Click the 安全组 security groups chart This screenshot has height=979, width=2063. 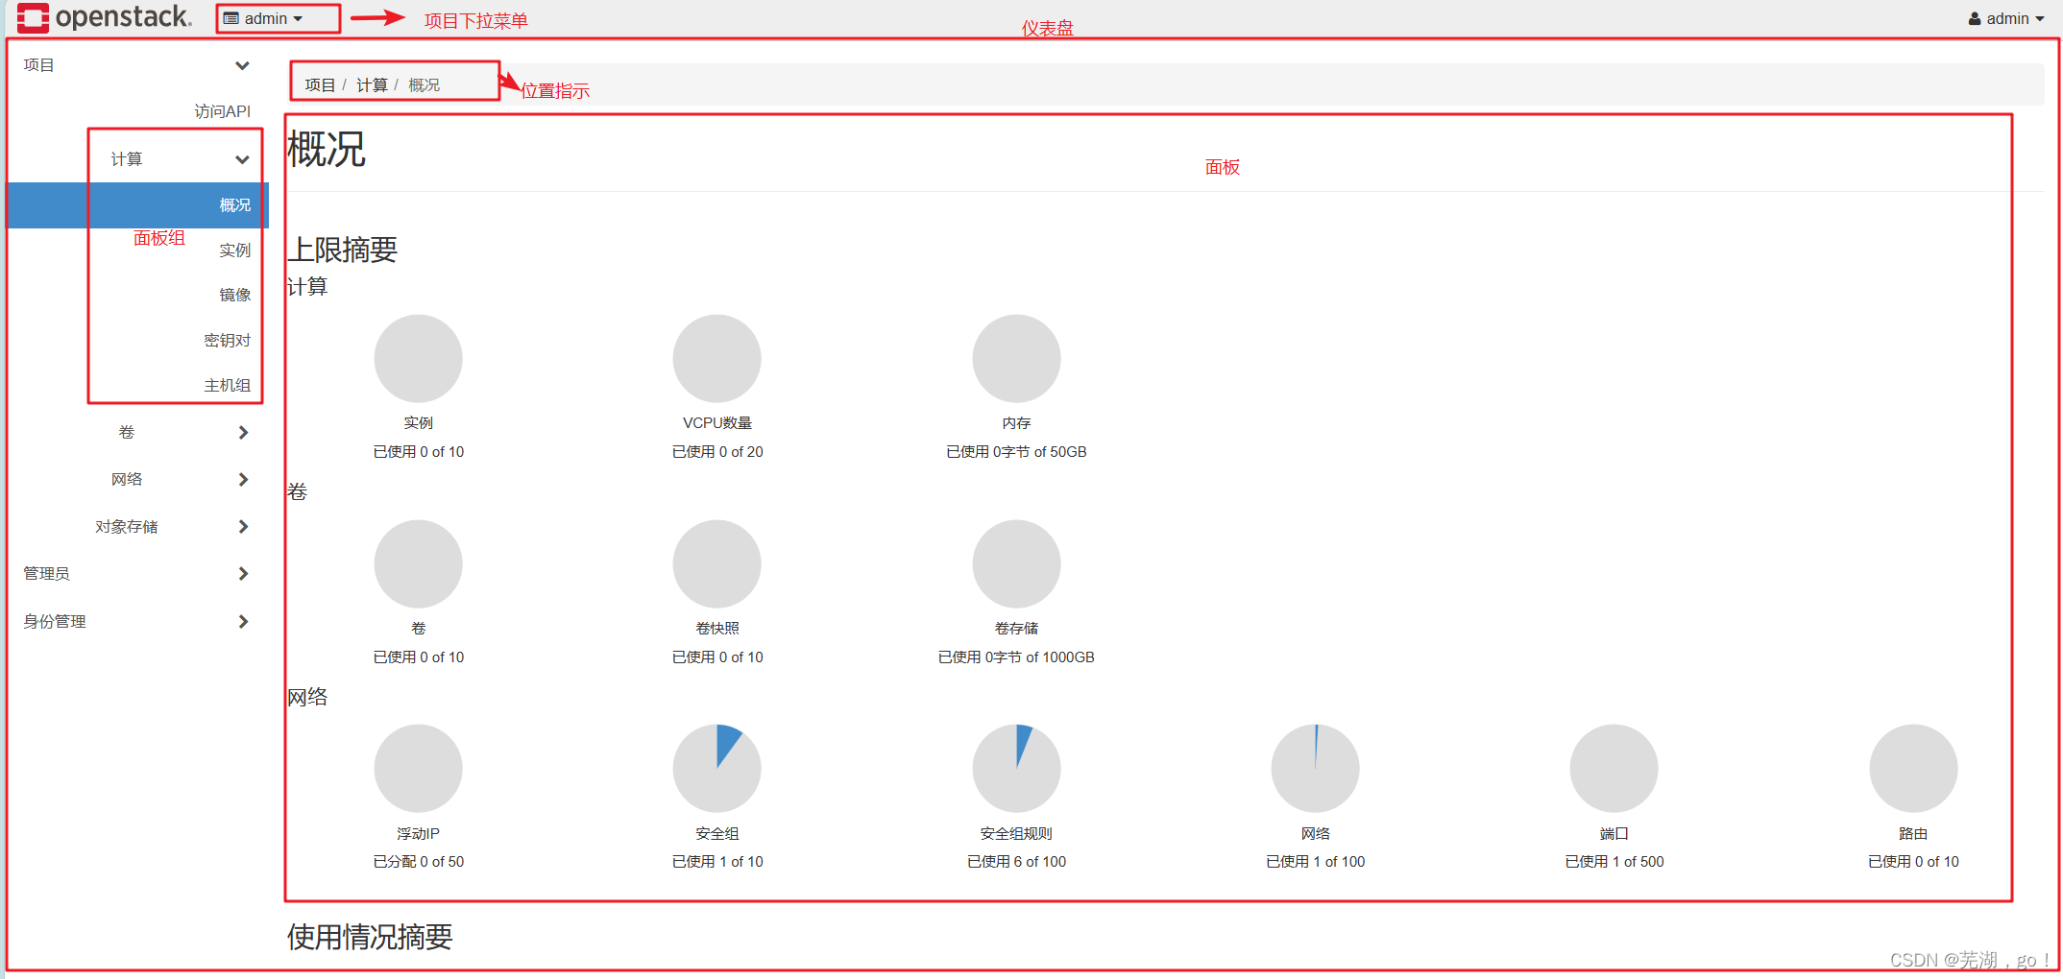pyautogui.click(x=716, y=767)
